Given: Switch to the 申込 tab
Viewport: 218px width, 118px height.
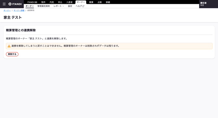Looking at the screenshot, I should (x=60, y=2).
